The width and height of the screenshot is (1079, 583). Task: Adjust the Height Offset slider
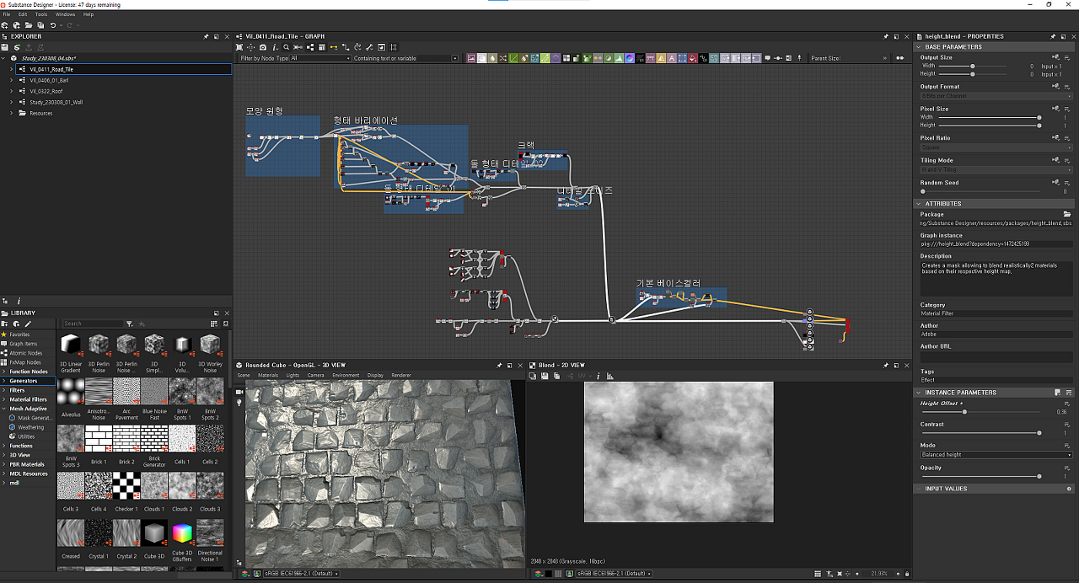(964, 412)
